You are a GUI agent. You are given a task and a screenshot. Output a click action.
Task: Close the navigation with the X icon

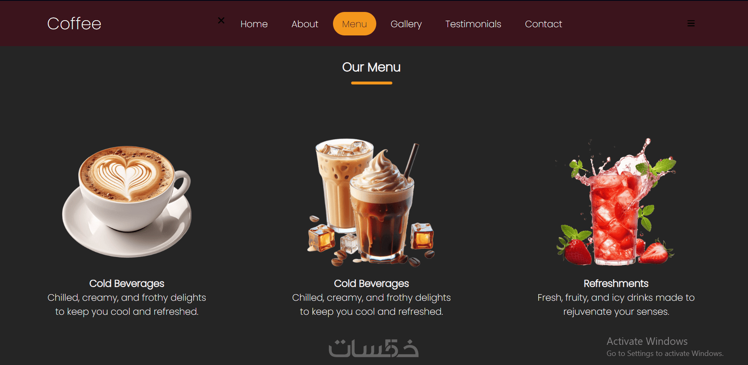(221, 20)
